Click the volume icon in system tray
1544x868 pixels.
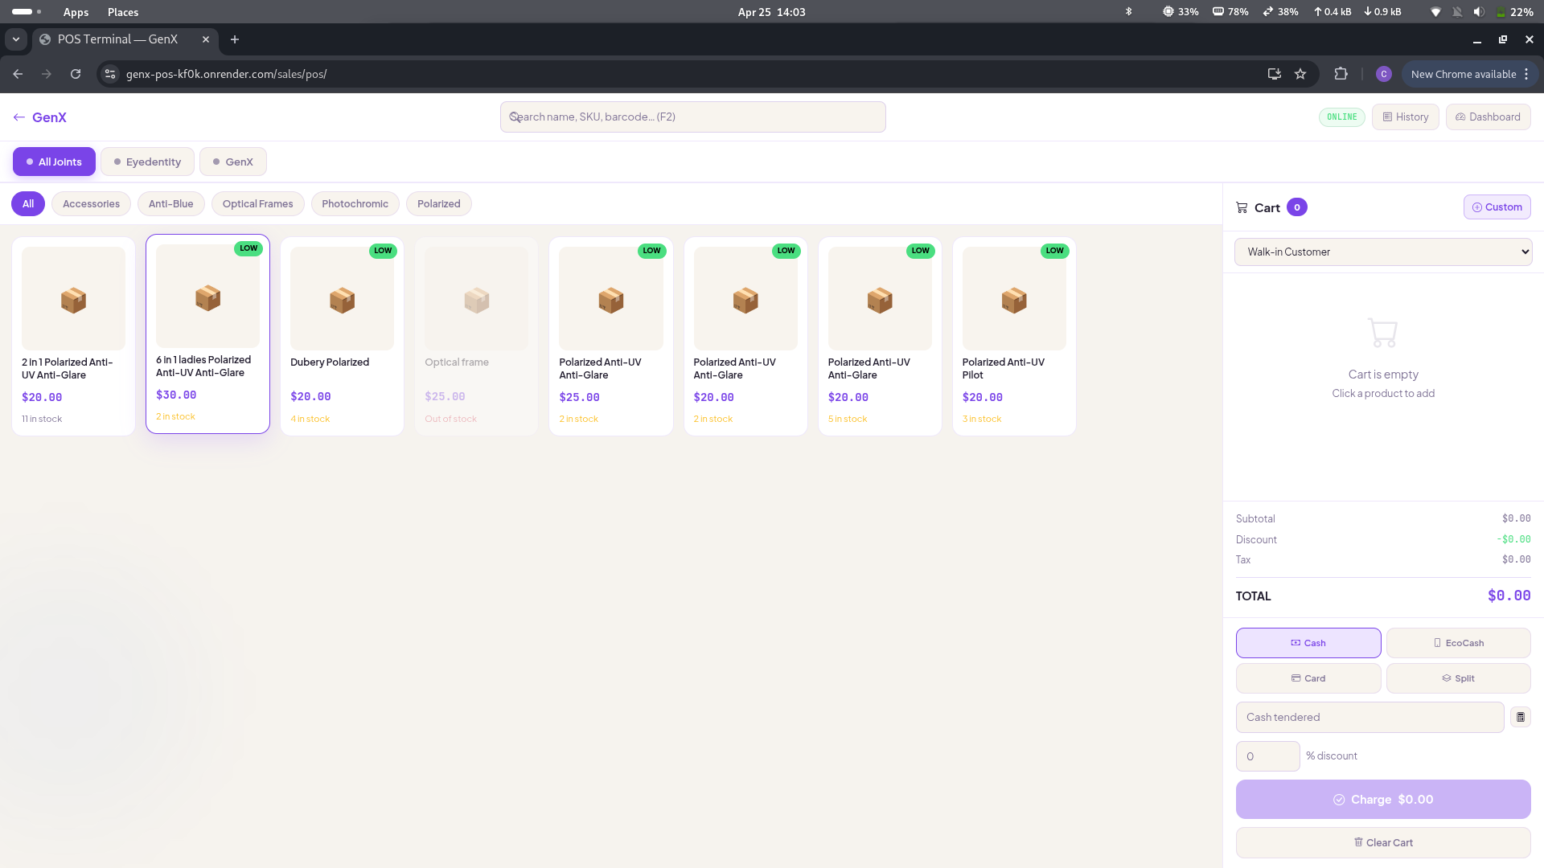point(1478,12)
